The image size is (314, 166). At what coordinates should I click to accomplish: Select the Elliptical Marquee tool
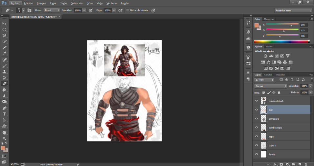click(x=4, y=29)
